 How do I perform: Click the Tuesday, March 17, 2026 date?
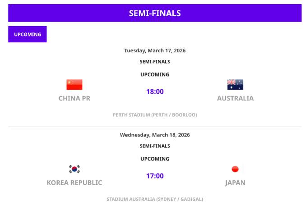click(x=155, y=50)
